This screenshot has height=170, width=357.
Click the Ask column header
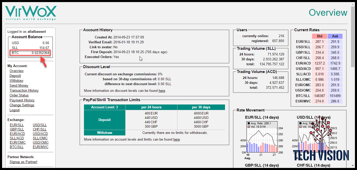click(335, 36)
